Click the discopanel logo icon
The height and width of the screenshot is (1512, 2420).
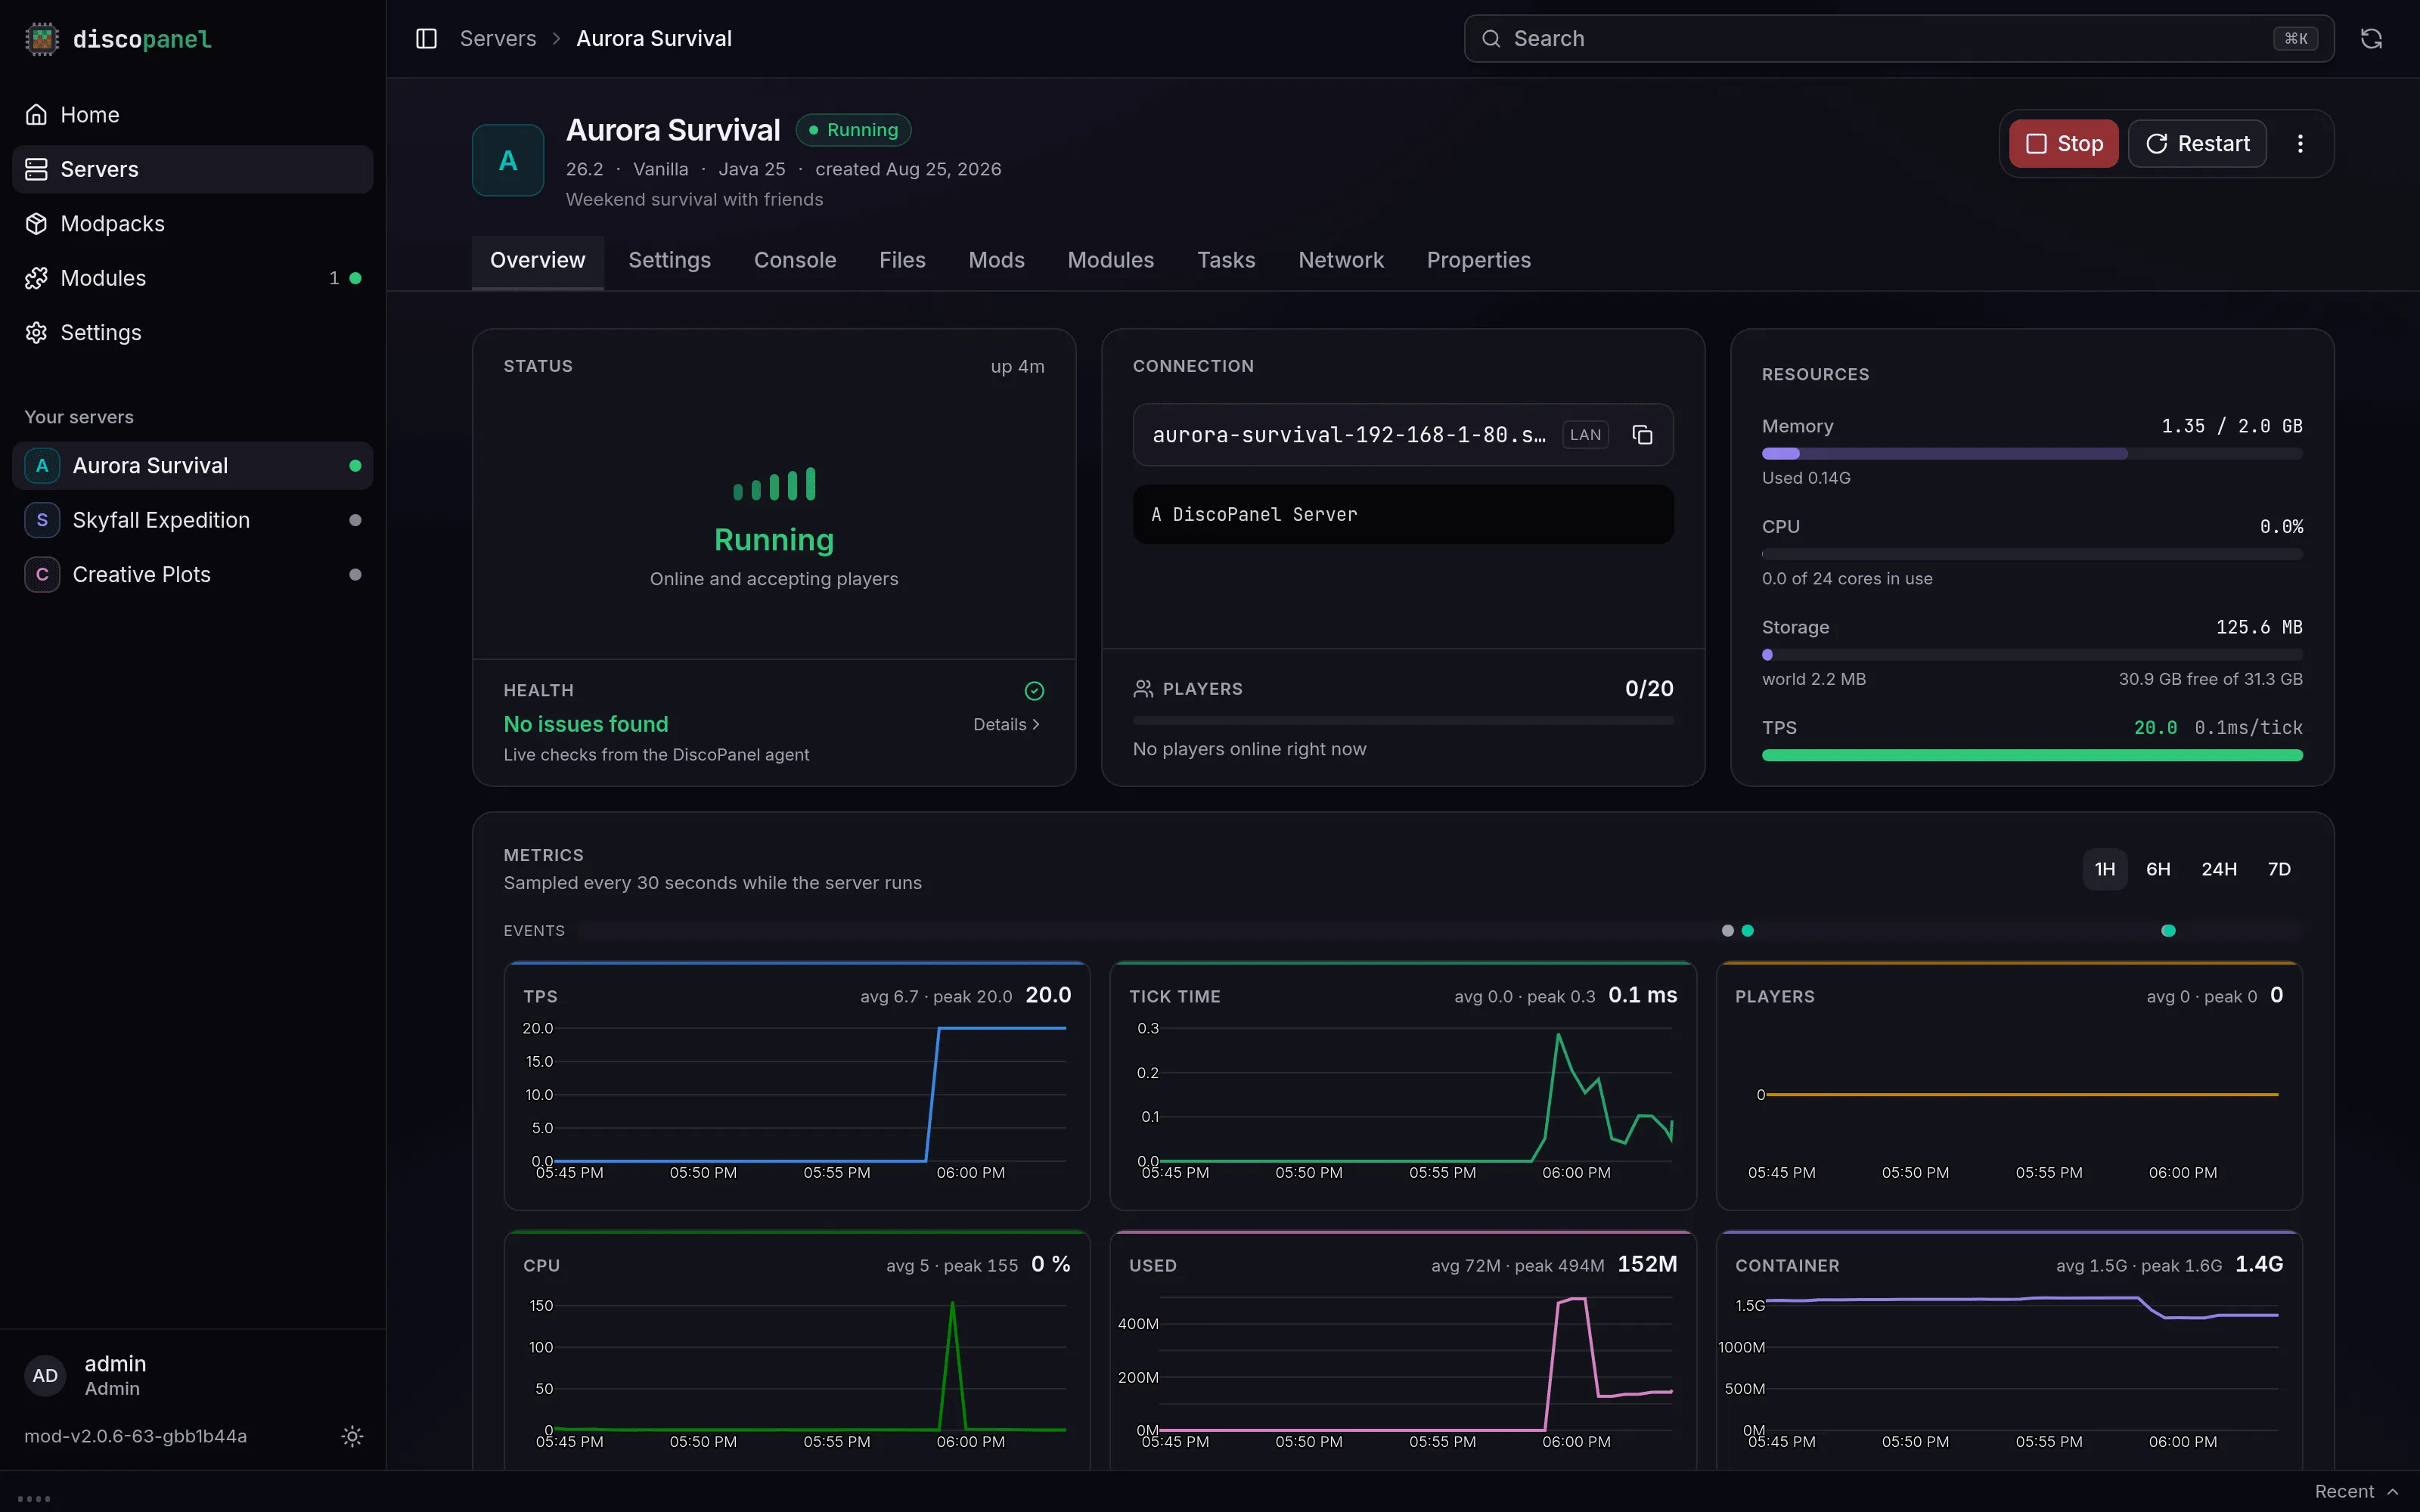click(41, 39)
